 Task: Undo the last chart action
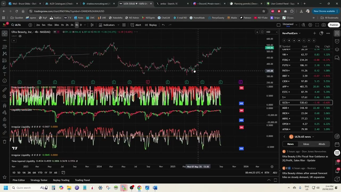pos(163,25)
